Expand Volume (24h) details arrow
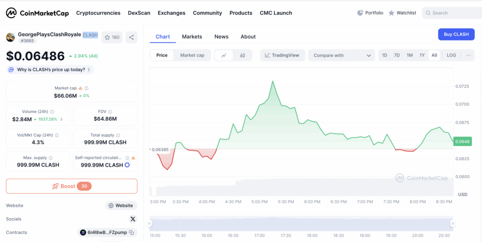The height and width of the screenshot is (242, 482). coord(61,119)
